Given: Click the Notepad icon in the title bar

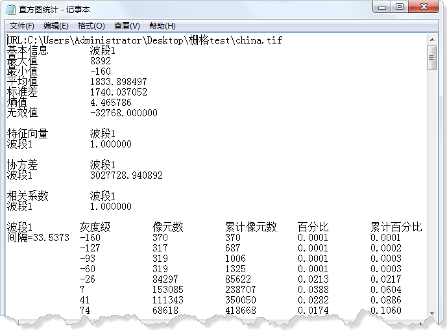Looking at the screenshot, I should [x=10, y=9].
